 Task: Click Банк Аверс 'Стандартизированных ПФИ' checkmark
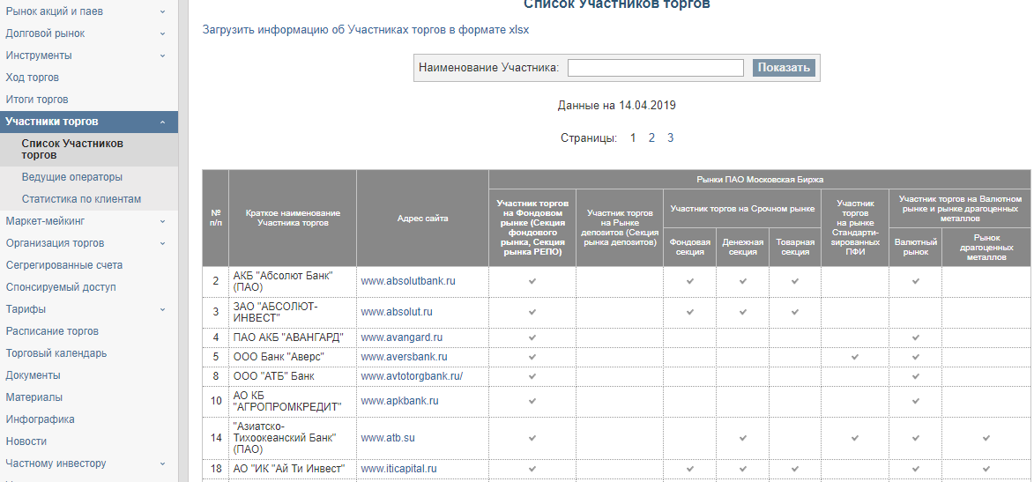point(855,357)
